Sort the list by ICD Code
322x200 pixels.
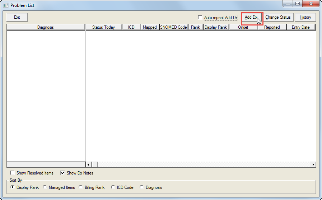click(x=113, y=187)
